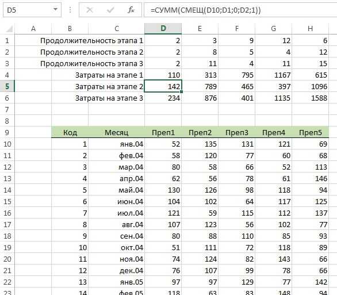The height and width of the screenshot is (295, 337).
Task: Click the formula bar resize dots handle
Action: [70, 10]
